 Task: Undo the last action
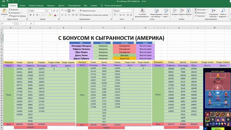pyautogui.click(x=7, y=1)
